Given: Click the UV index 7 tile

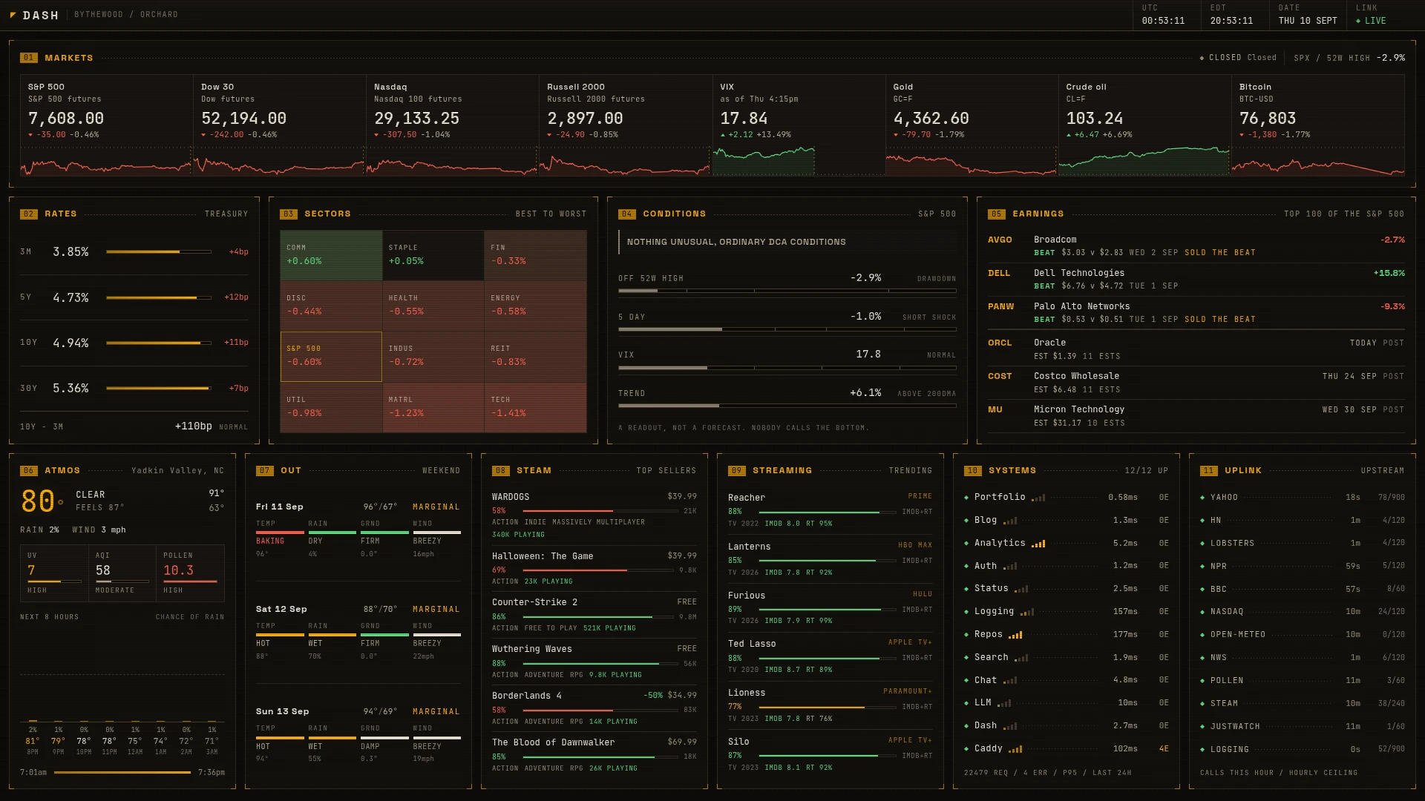Looking at the screenshot, I should coord(54,573).
